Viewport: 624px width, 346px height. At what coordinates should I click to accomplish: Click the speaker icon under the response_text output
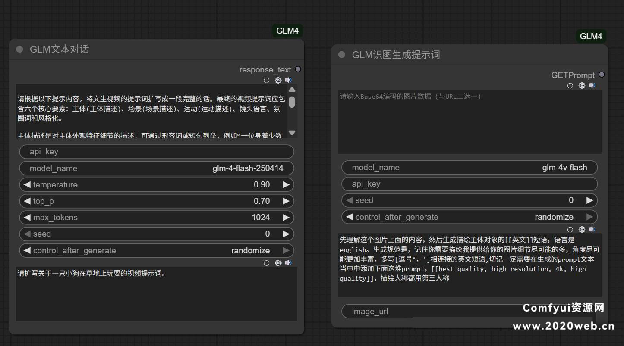[288, 80]
